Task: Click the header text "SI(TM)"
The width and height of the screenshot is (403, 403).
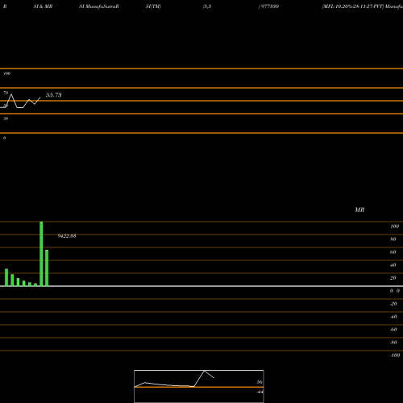Action: coord(153,6)
